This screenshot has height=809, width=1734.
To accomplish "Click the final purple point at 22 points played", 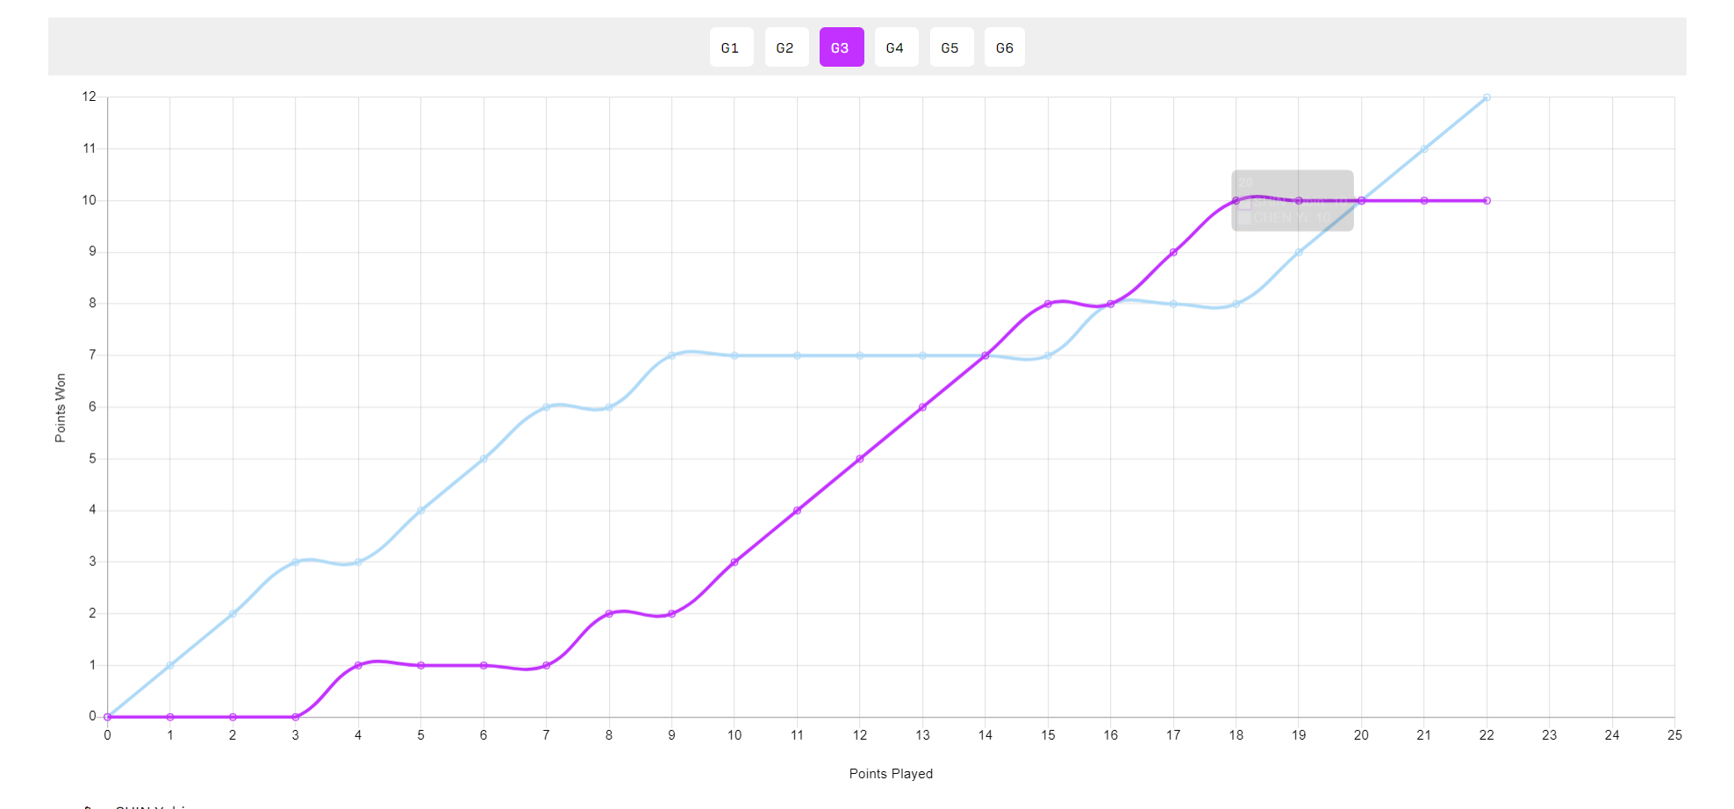I will [1486, 201].
